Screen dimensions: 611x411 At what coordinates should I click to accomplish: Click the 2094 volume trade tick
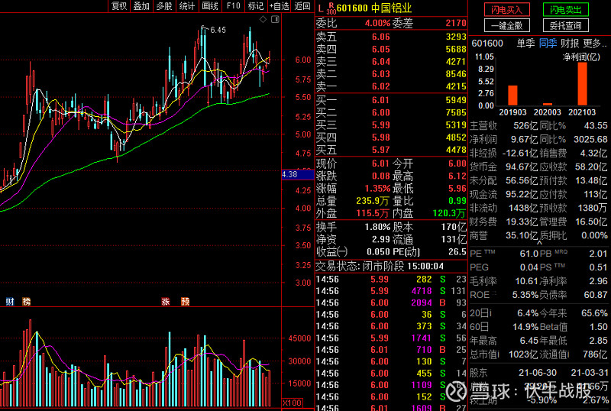click(422, 303)
